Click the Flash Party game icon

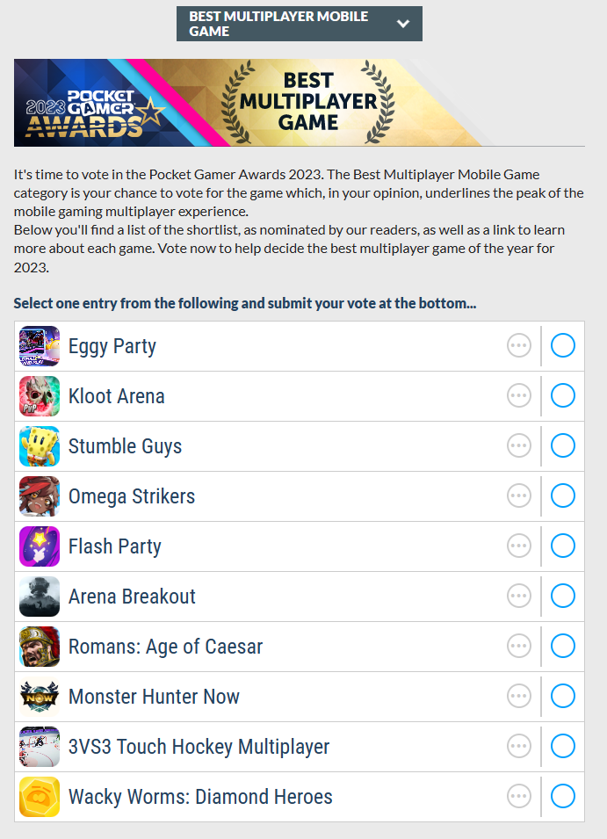[x=40, y=546]
